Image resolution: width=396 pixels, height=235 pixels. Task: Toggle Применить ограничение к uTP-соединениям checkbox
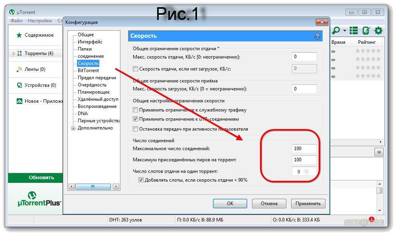[x=135, y=119]
